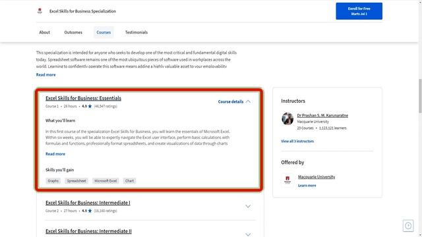Click the help icon at bottom right
Screen dimensions: 422x237
pyautogui.click(x=408, y=226)
